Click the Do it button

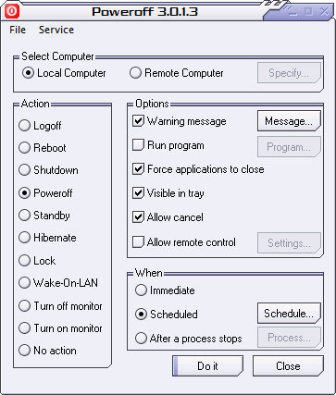coord(207,365)
